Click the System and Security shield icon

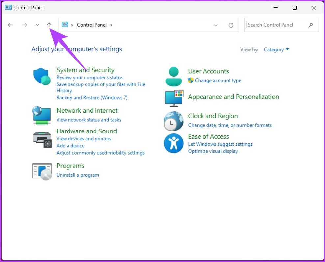(42, 76)
